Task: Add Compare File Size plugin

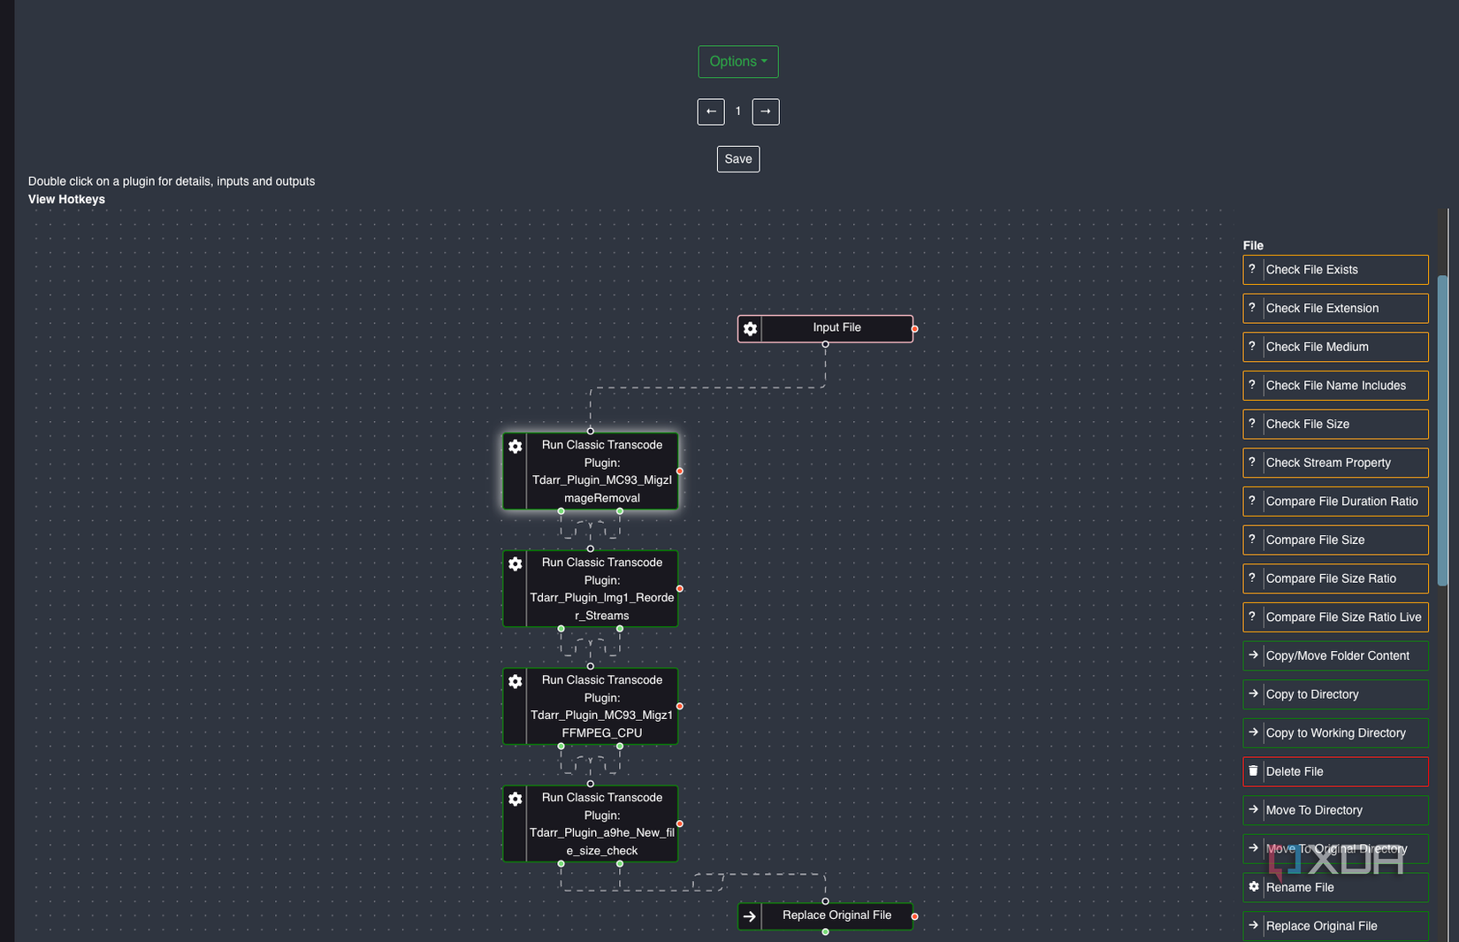Action: click(x=1335, y=540)
